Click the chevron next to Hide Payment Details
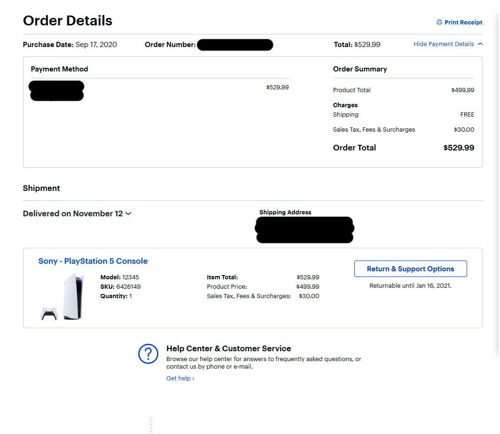This screenshot has height=434, width=500. pyautogui.click(x=480, y=44)
